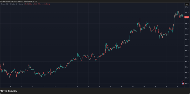
Task: Click date label 2 on time axis
Action: tap(11, 86)
